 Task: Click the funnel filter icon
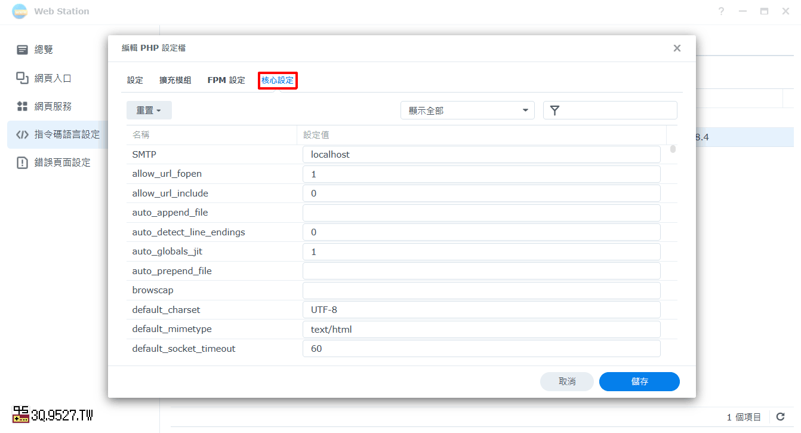click(554, 110)
